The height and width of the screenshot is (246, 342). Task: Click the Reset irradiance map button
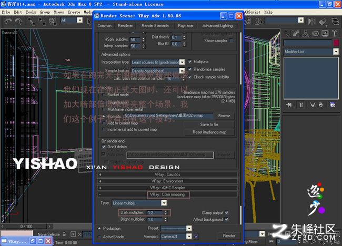coord(209,132)
